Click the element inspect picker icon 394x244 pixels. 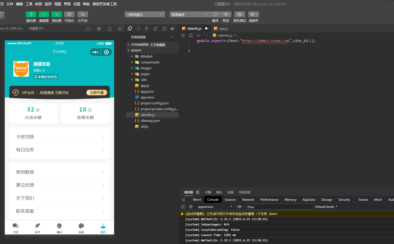[183, 200]
